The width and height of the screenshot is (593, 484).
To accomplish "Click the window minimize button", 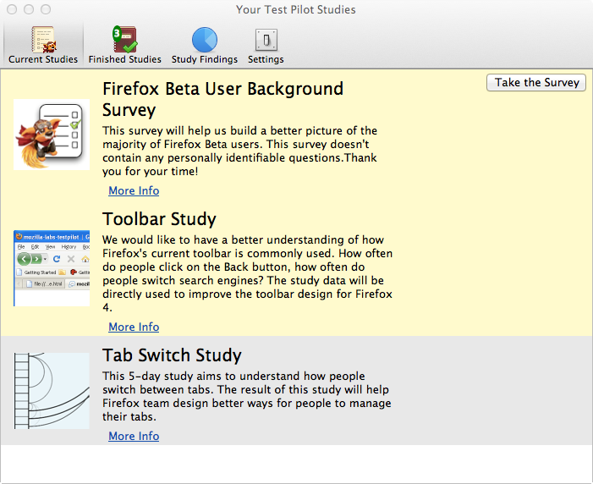I will pos(29,9).
